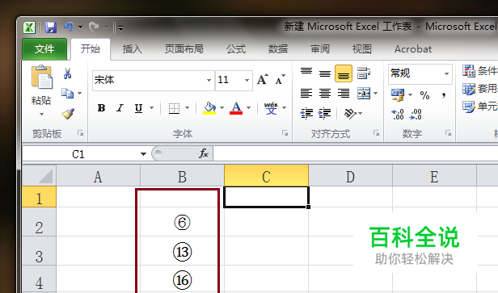
Task: Click the Cut scissors icon
Action: coord(67,73)
